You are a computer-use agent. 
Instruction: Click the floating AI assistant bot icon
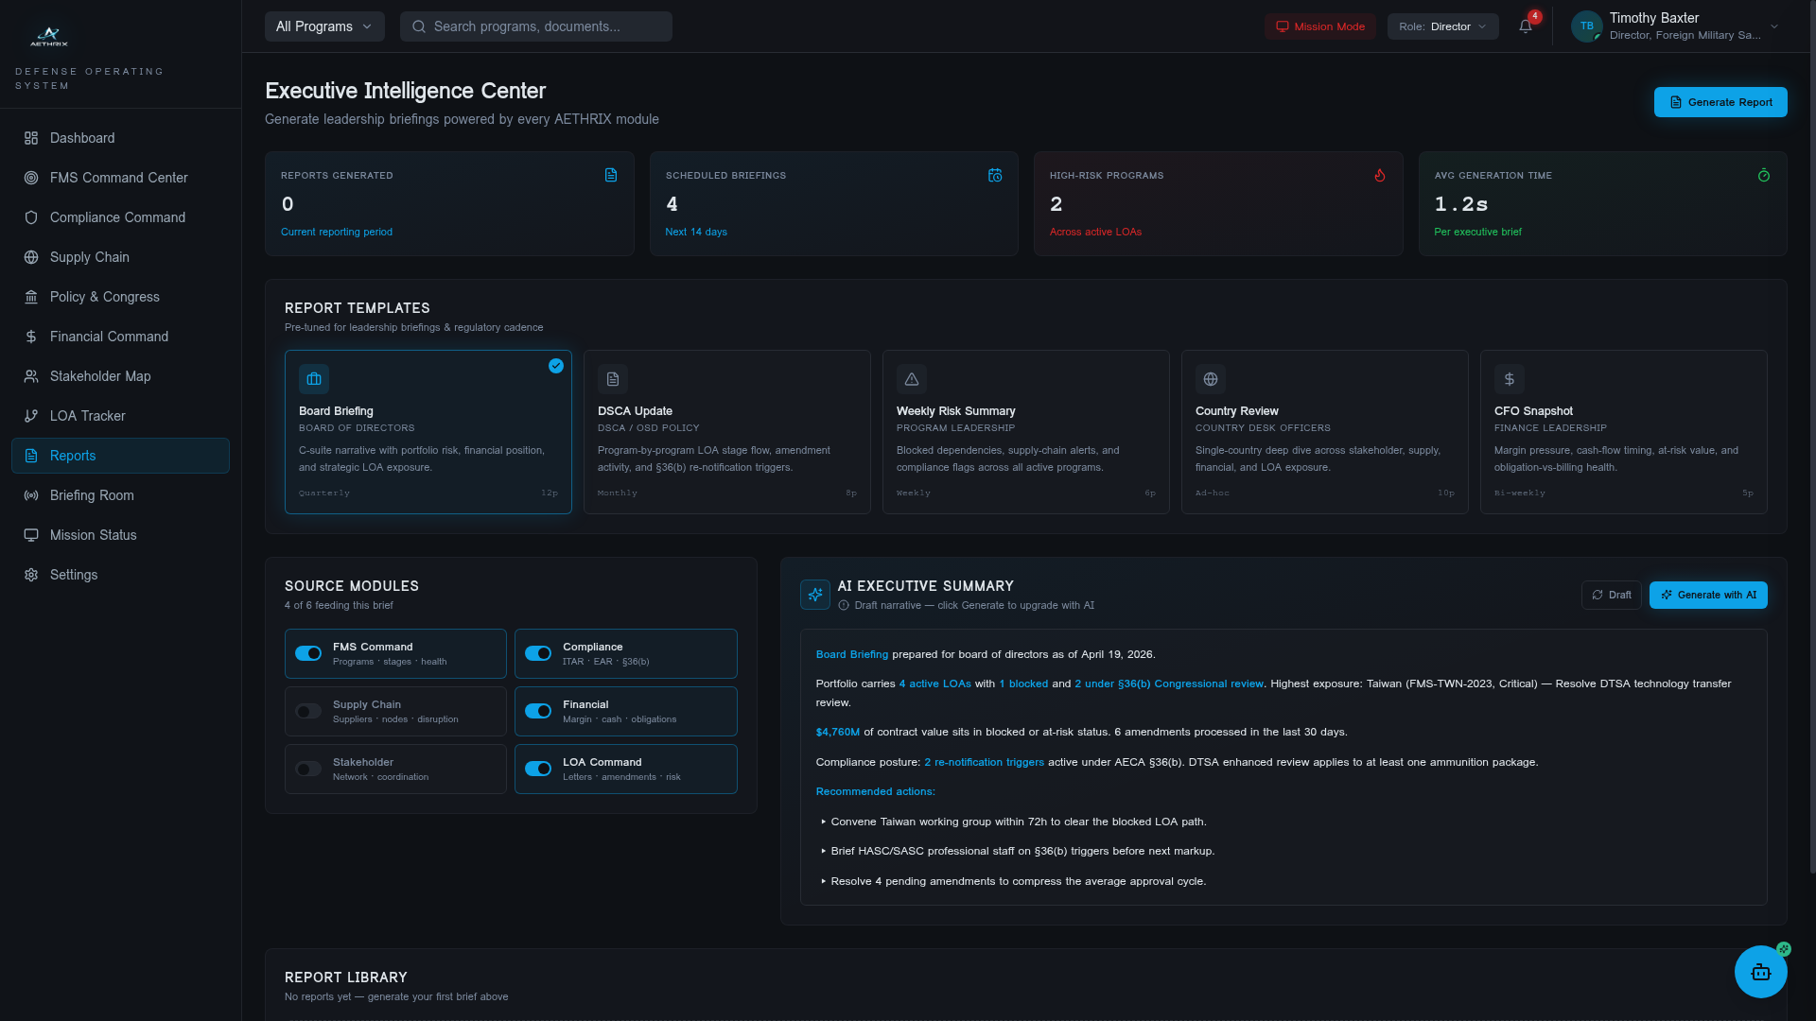1760,972
